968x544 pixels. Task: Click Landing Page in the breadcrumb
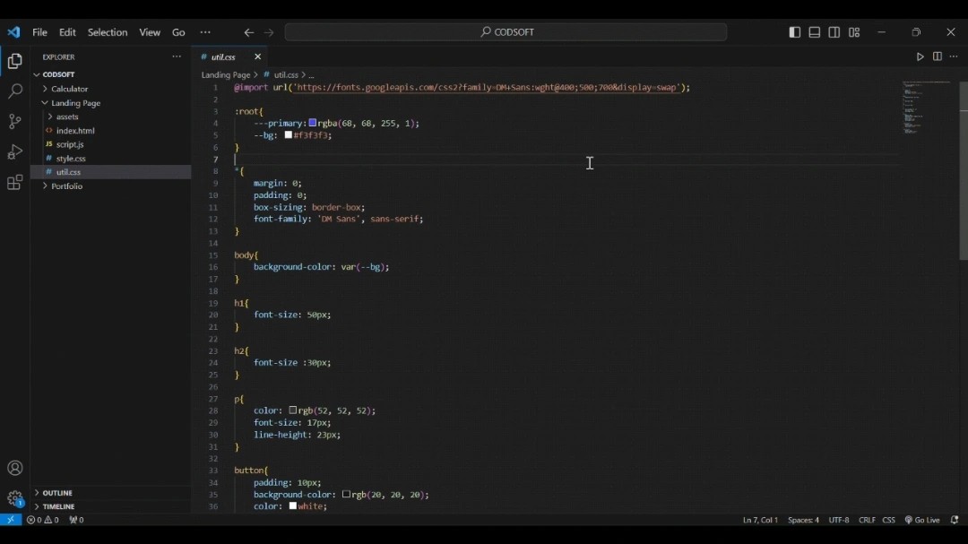(225, 74)
